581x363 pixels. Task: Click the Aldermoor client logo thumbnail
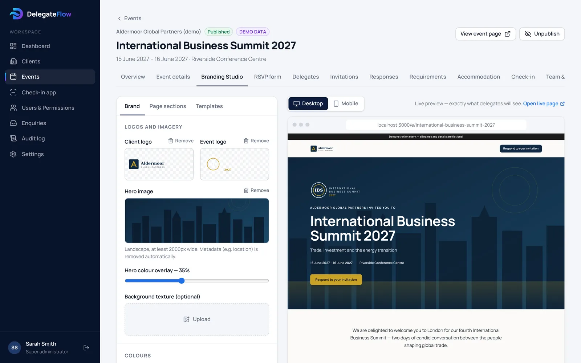[159, 164]
